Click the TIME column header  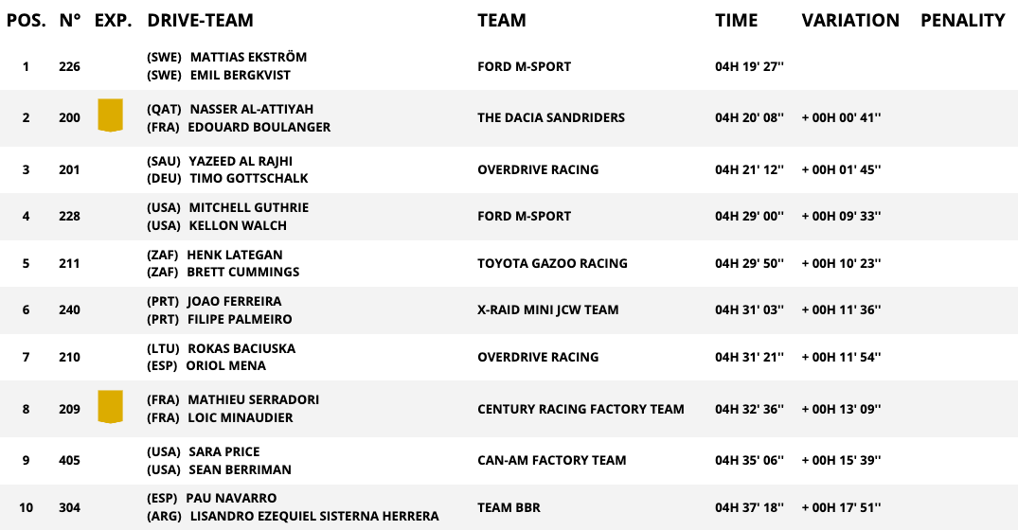point(736,20)
